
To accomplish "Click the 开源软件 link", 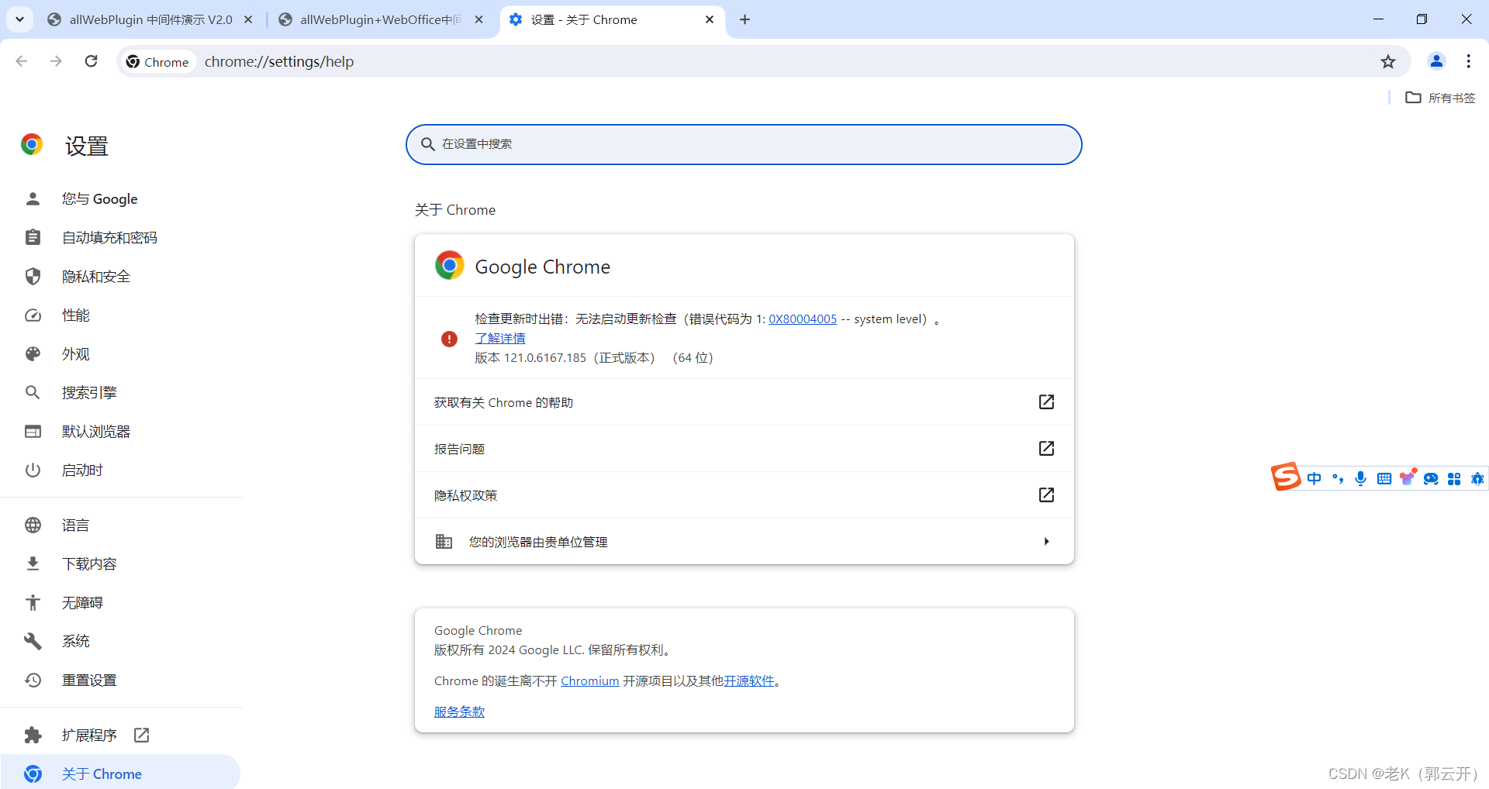I will pos(749,681).
